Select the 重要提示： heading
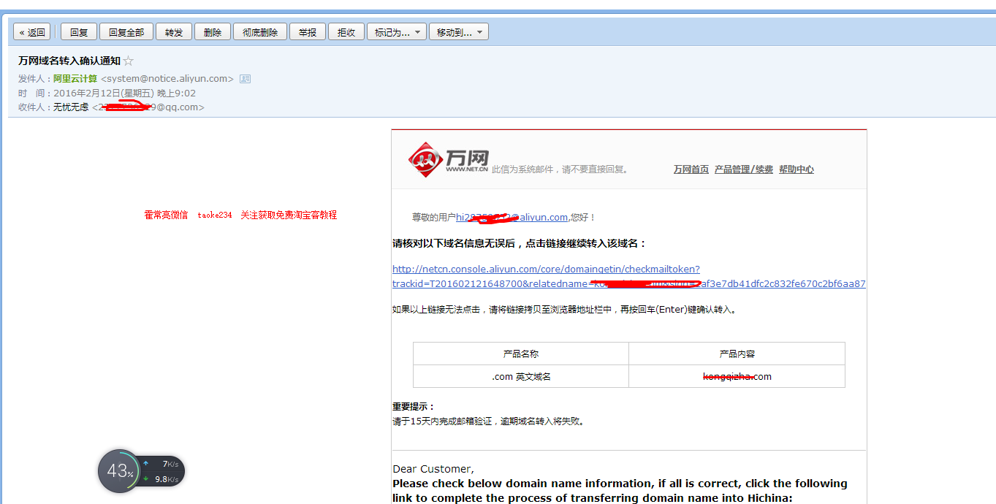 pyautogui.click(x=414, y=407)
